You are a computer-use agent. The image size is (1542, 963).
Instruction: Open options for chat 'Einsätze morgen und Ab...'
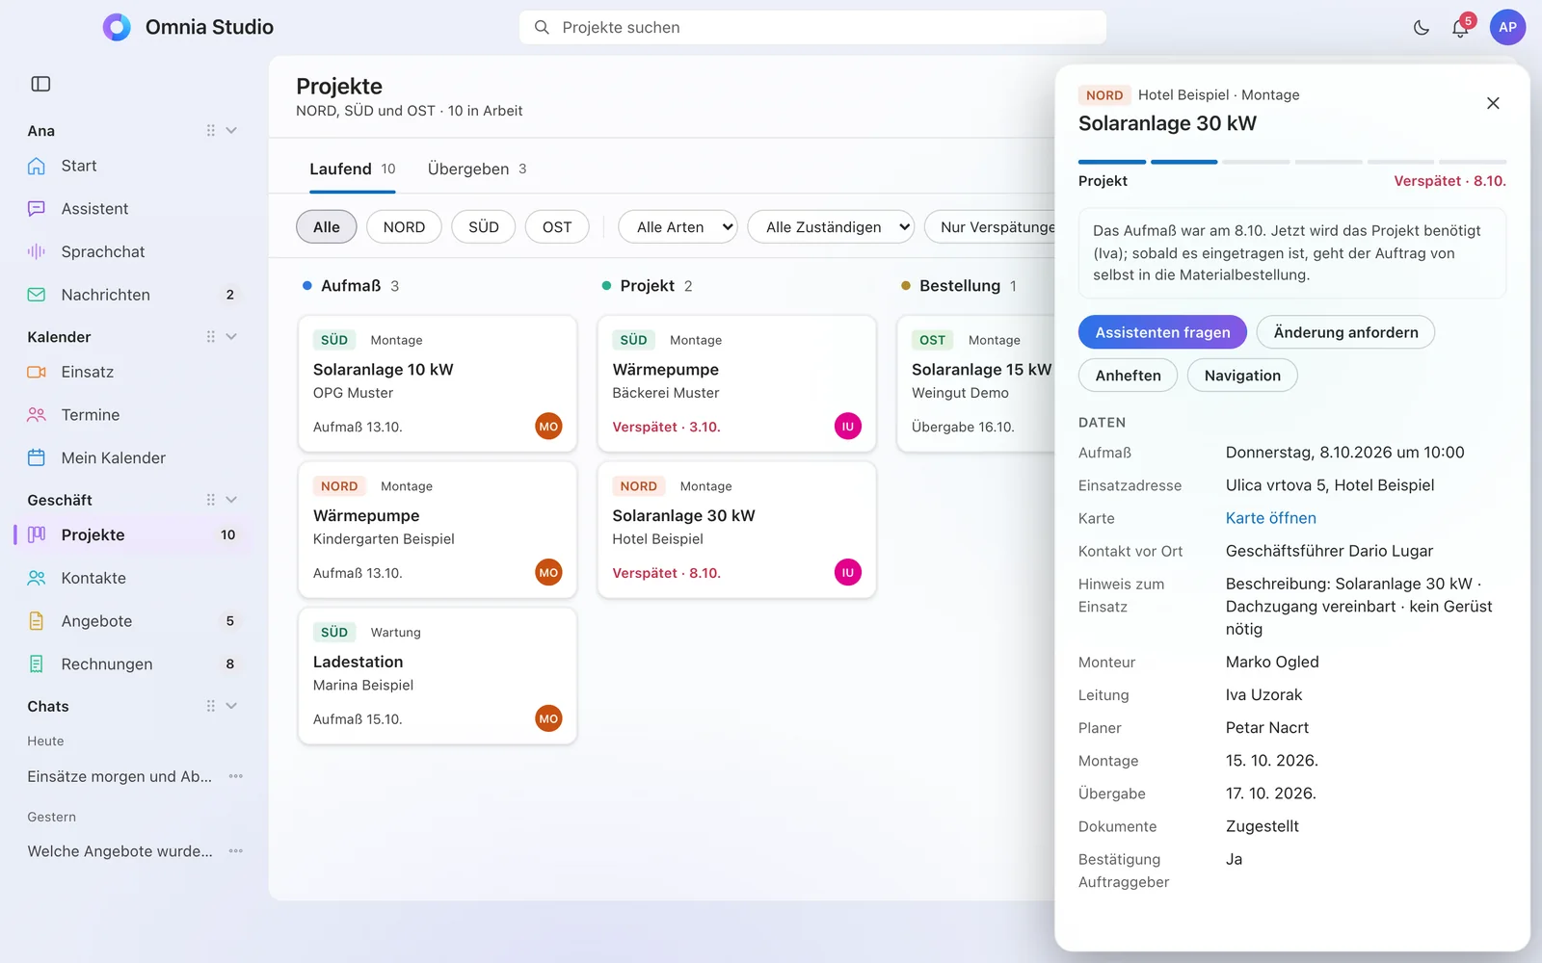point(236,776)
